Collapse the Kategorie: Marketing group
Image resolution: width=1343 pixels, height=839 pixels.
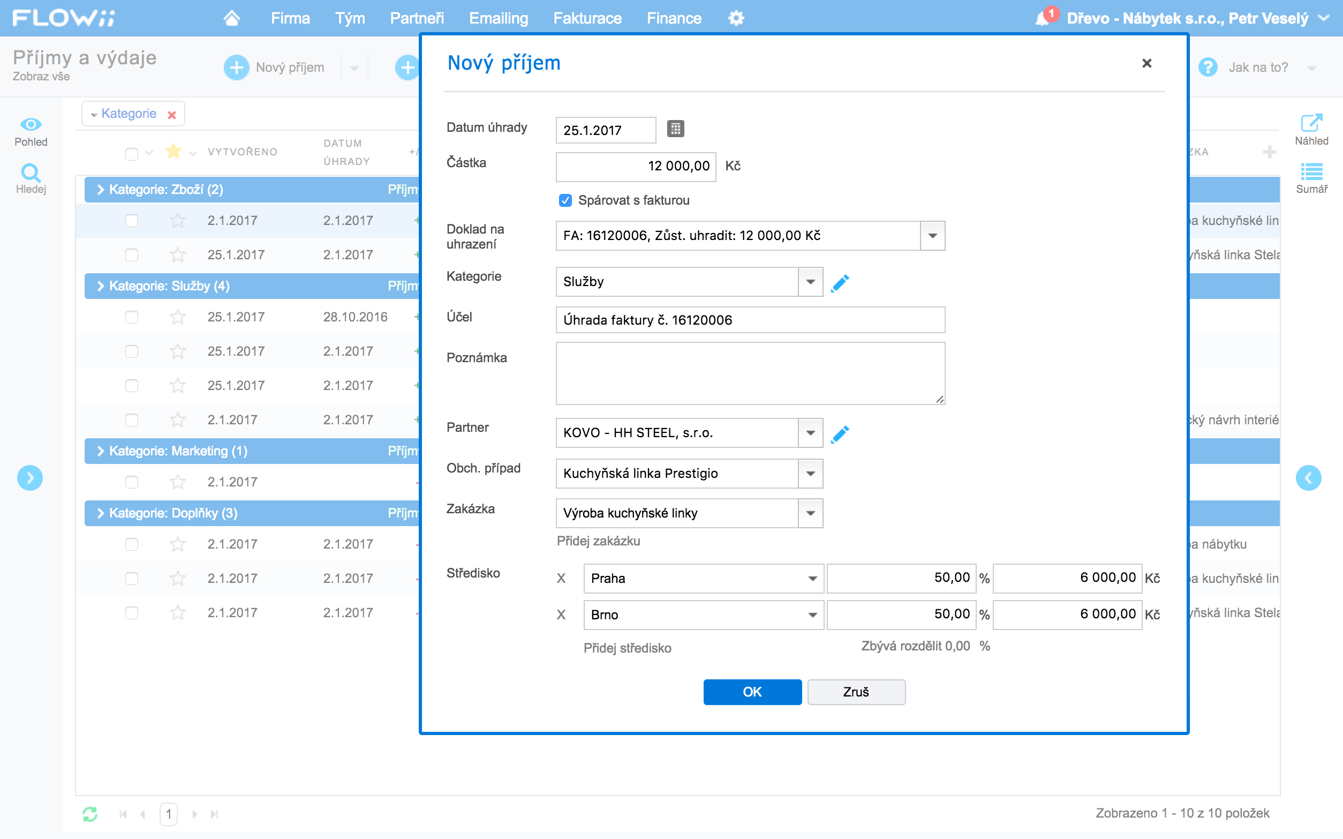coord(100,451)
